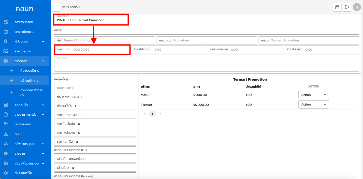Go to next page in pagination
Screen dimensions: 363x179
pyautogui.click(x=160, y=114)
